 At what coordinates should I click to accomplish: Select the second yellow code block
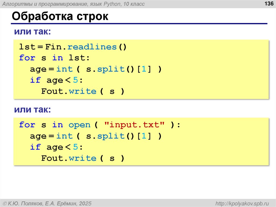140,140
